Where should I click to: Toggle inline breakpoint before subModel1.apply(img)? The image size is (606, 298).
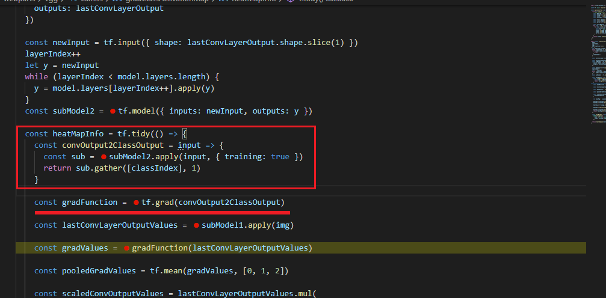(x=196, y=225)
